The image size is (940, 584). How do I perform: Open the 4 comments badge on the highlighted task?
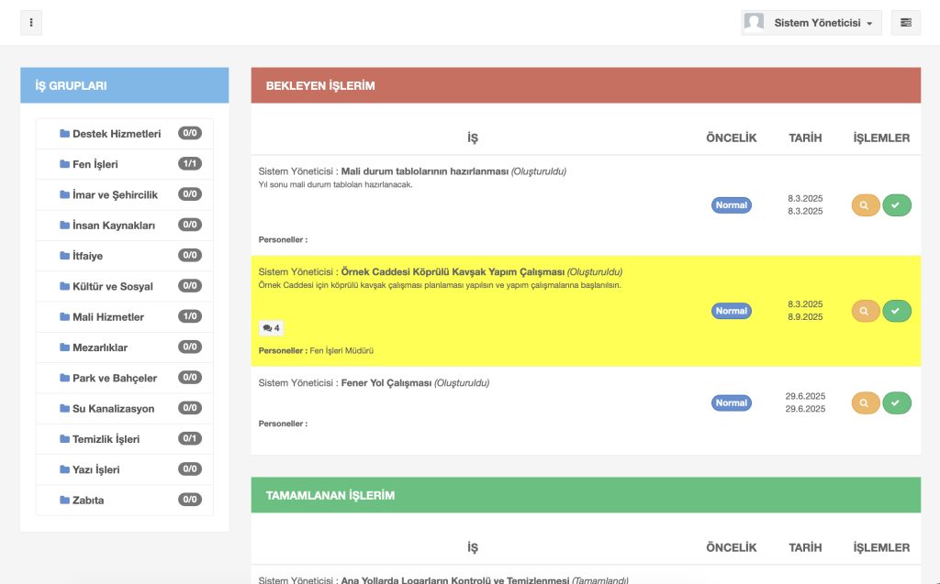click(271, 328)
